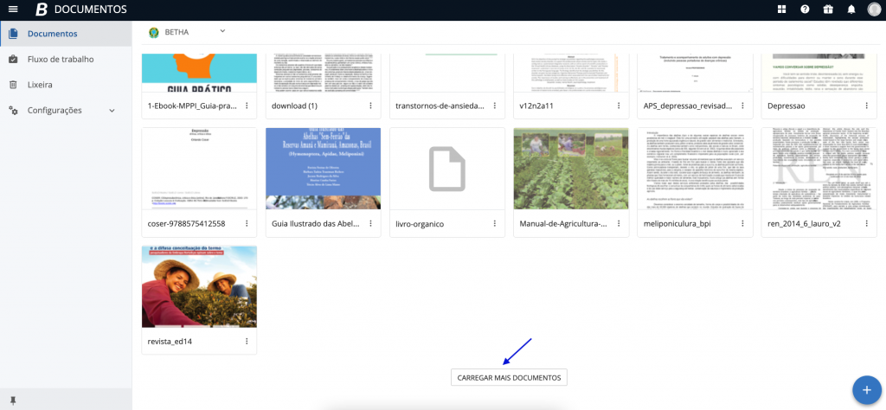Click the blue plus add button

click(866, 390)
